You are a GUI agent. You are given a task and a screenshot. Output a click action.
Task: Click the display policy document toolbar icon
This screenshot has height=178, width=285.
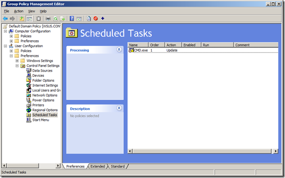(x=89, y=19)
